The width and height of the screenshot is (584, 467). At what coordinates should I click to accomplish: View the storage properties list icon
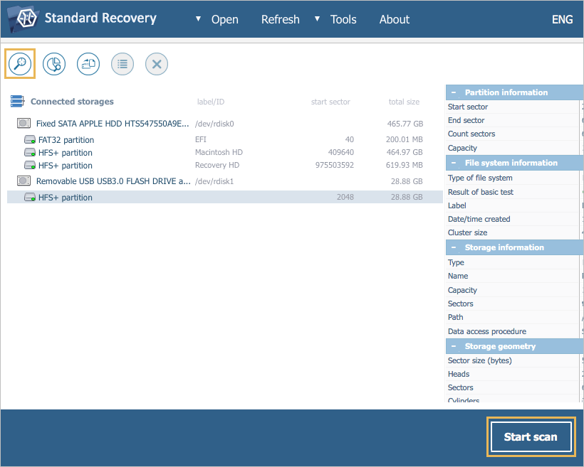pyautogui.click(x=122, y=63)
